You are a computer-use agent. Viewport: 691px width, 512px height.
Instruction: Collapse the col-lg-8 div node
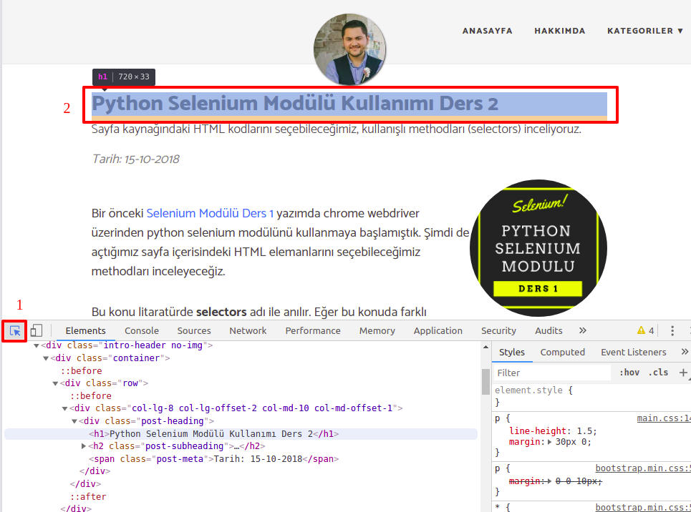click(64, 408)
